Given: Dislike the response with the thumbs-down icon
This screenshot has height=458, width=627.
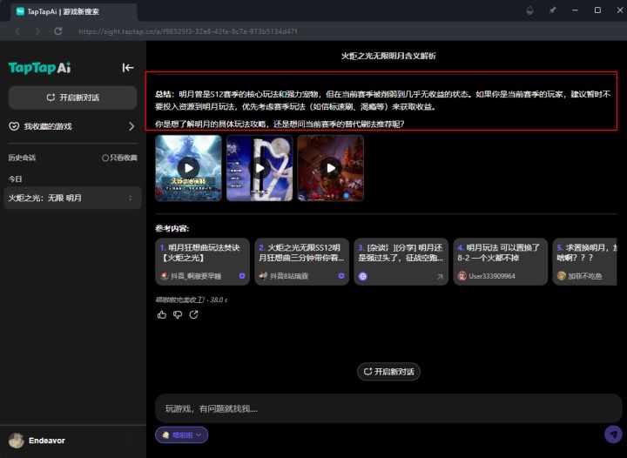Looking at the screenshot, I should [178, 315].
